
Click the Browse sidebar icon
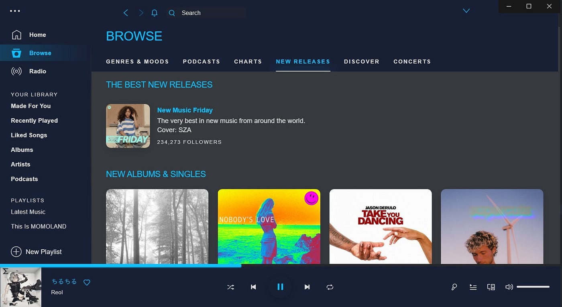pos(16,53)
